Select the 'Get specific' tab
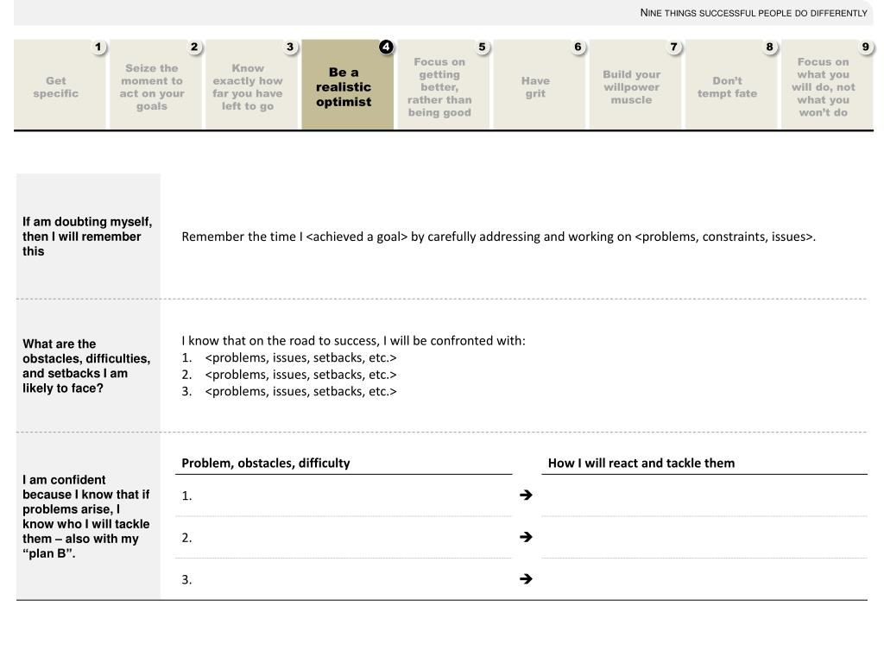This screenshot has width=884, height=663. 60,85
